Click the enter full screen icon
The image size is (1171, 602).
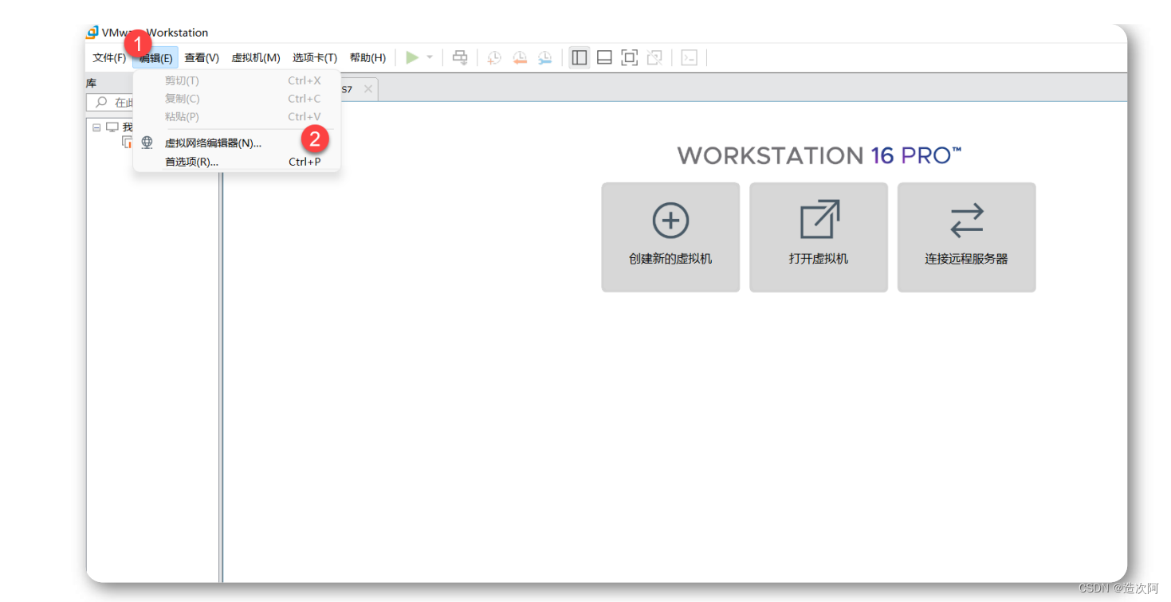tap(629, 57)
